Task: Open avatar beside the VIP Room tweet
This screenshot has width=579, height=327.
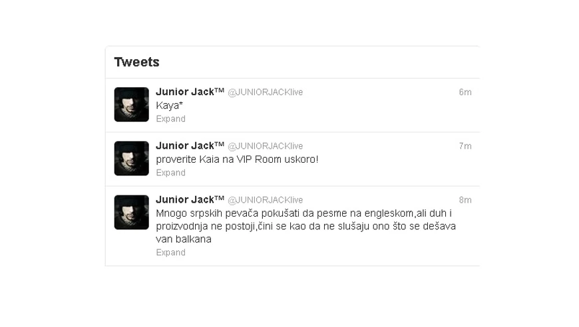Action: click(132, 159)
